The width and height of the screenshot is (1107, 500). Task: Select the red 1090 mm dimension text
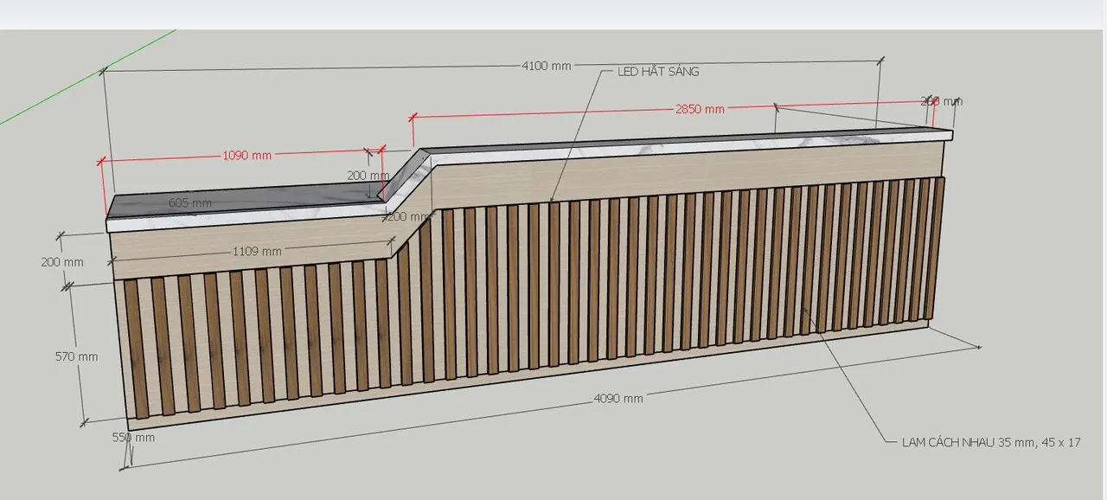(247, 156)
